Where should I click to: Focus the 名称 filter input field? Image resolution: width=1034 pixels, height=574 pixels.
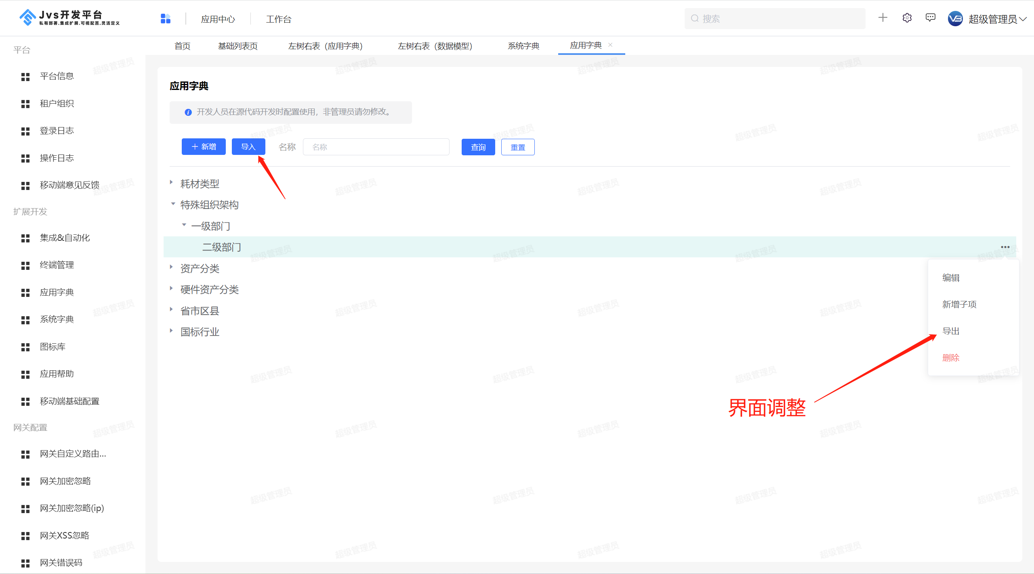tap(376, 147)
